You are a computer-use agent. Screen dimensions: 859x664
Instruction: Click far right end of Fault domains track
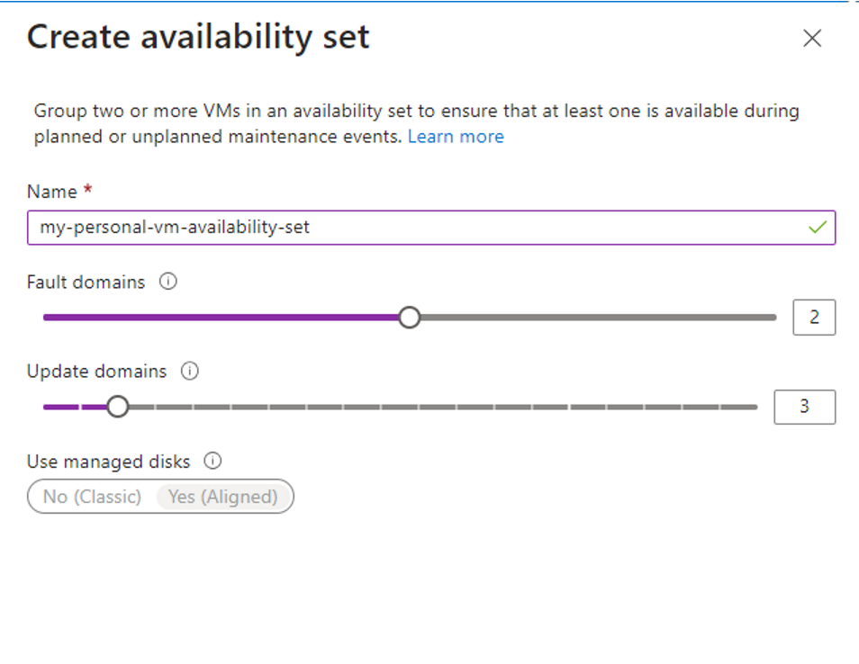click(x=773, y=318)
